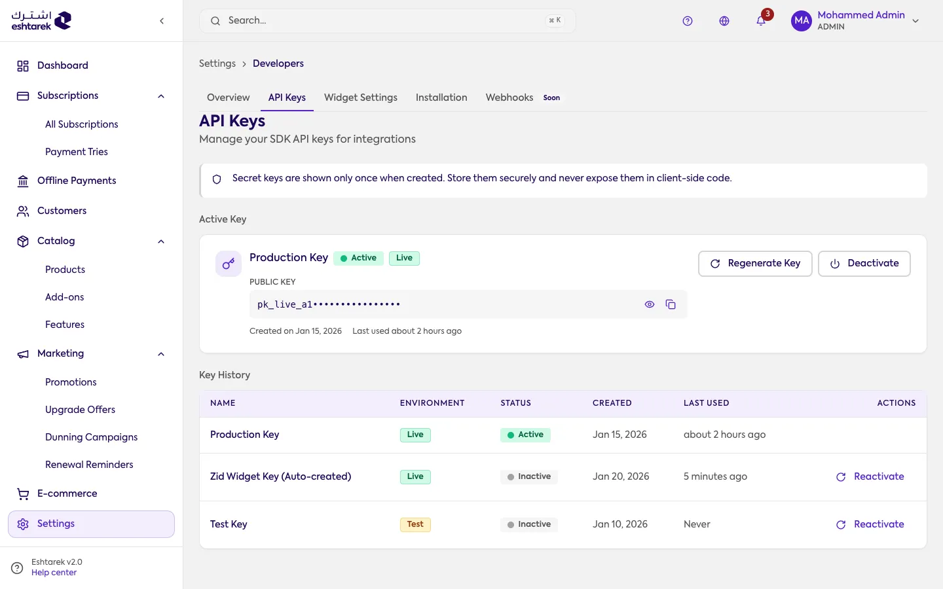Open Dunning Campaigns
The image size is (943, 589).
[91, 437]
